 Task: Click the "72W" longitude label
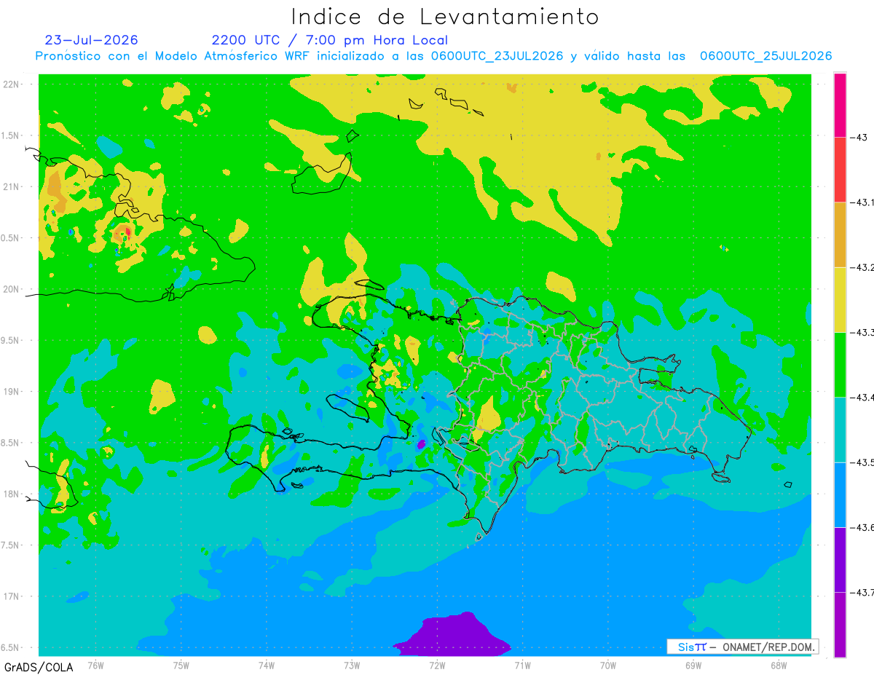[x=437, y=665]
